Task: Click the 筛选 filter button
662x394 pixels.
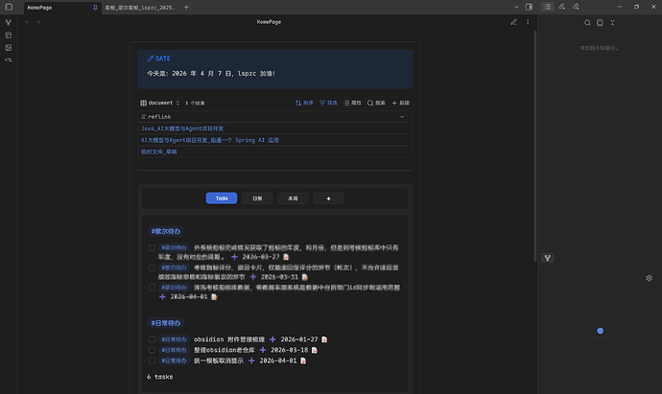Action: click(330, 103)
